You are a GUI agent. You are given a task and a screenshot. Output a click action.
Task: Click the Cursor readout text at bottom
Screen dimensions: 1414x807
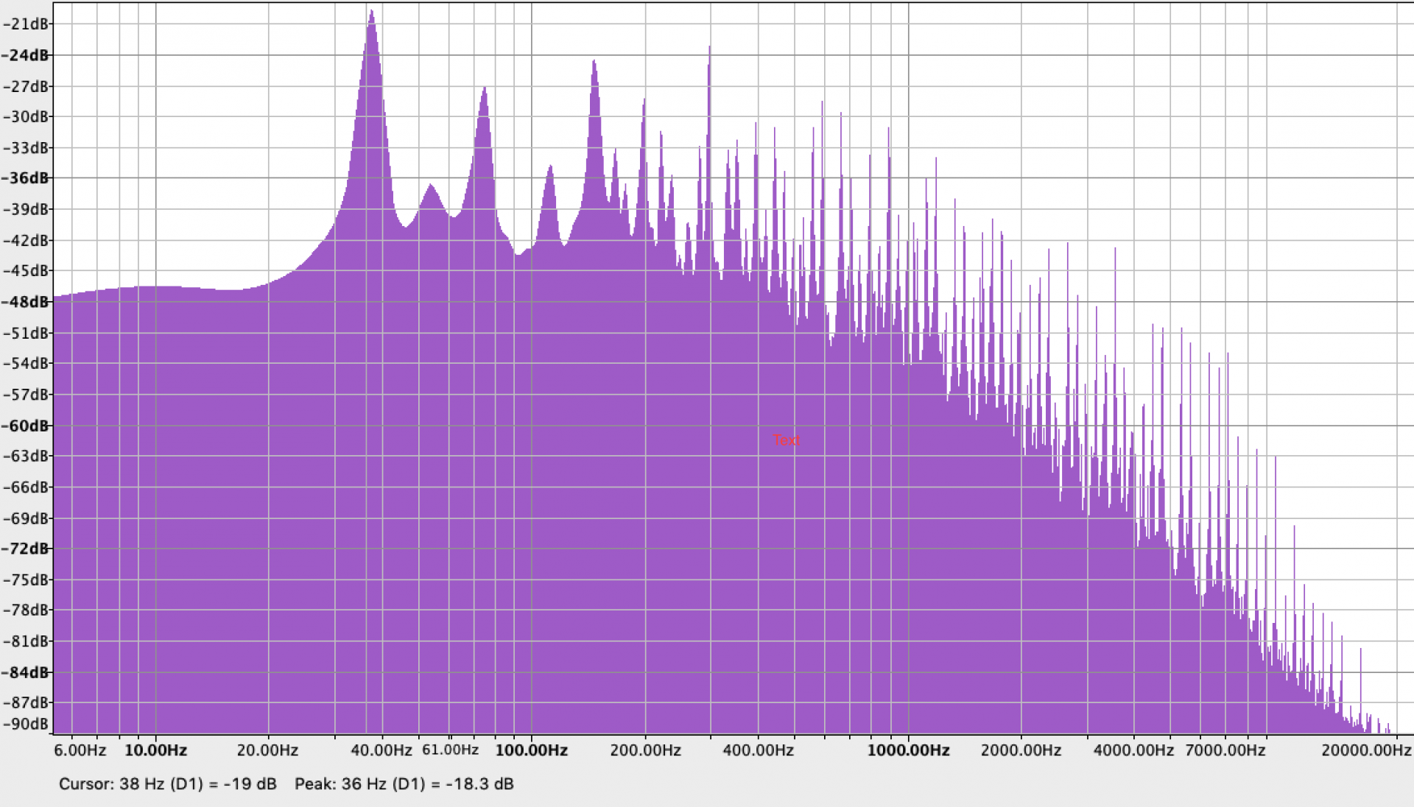pyautogui.click(x=168, y=784)
